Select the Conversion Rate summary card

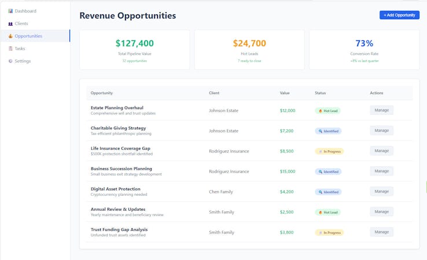(x=364, y=50)
